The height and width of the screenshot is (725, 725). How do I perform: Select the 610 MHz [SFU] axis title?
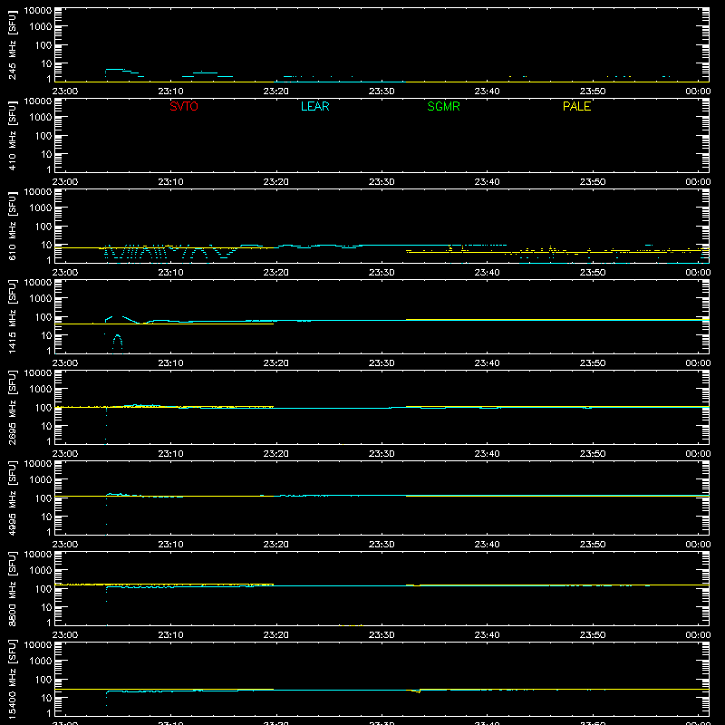(12, 227)
